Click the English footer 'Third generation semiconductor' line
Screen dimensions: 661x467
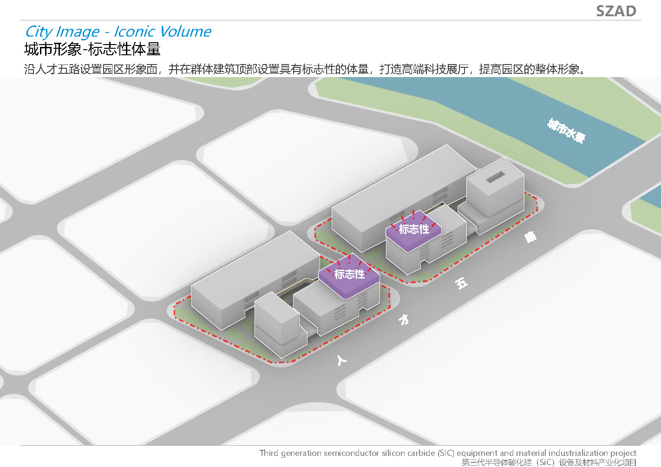(x=448, y=453)
